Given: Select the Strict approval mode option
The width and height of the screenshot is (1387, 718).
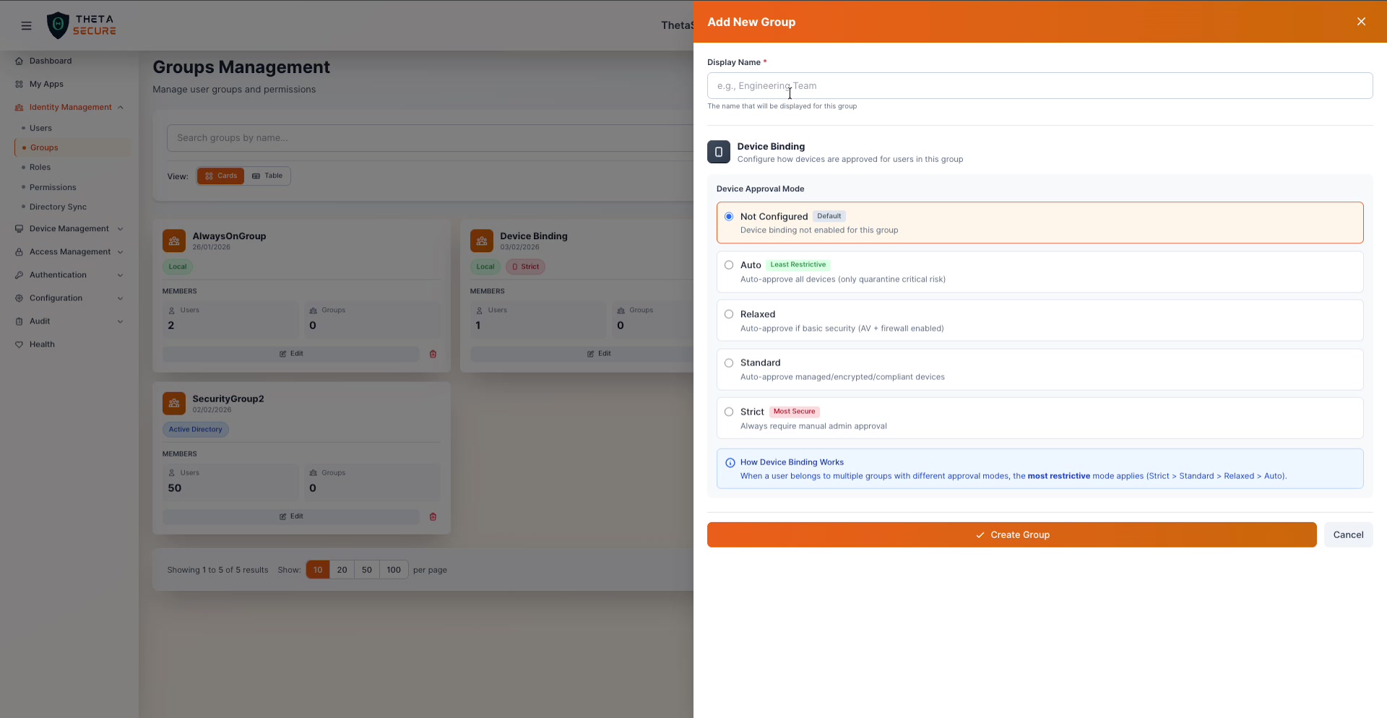Looking at the screenshot, I should click(x=729, y=412).
